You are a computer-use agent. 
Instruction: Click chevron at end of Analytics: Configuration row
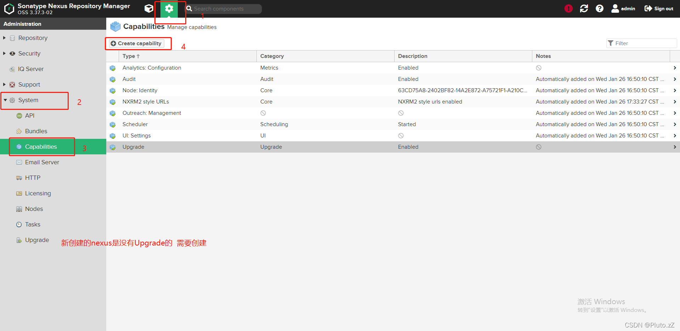pyautogui.click(x=675, y=68)
